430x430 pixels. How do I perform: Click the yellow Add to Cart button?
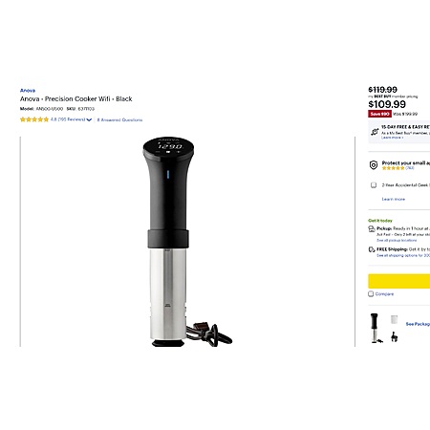[x=399, y=281]
